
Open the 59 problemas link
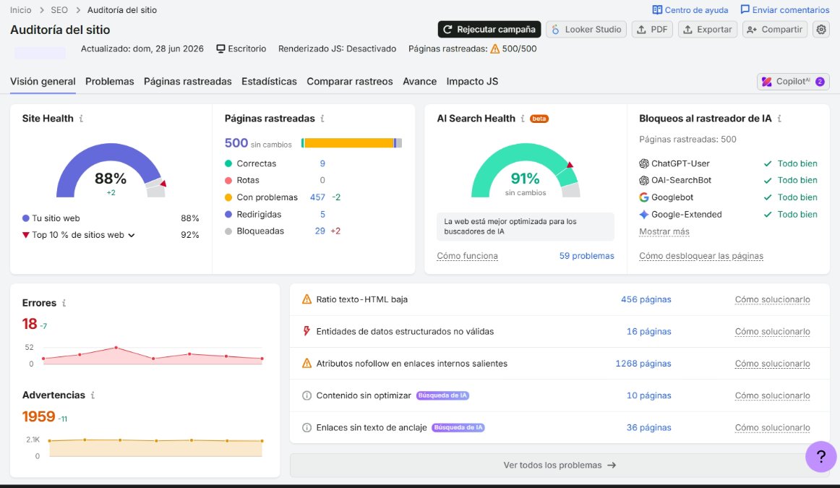point(586,256)
